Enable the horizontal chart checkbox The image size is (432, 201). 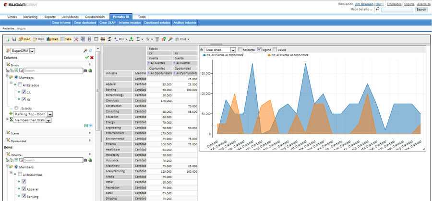coord(240,49)
